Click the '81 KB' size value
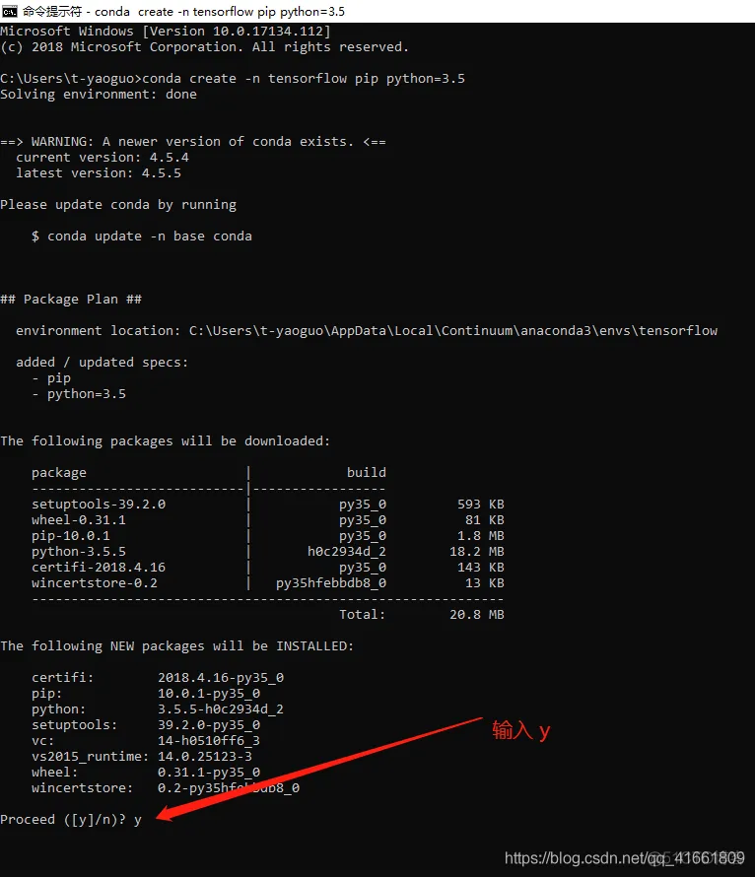Screen dimensions: 755x877 pos(485,520)
